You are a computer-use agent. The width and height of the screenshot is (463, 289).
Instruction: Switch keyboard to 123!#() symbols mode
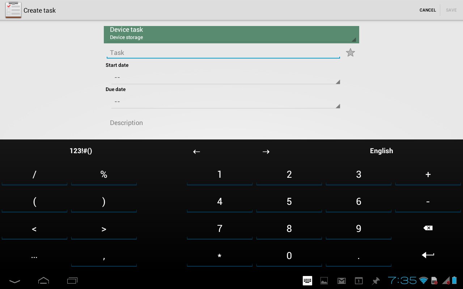81,151
